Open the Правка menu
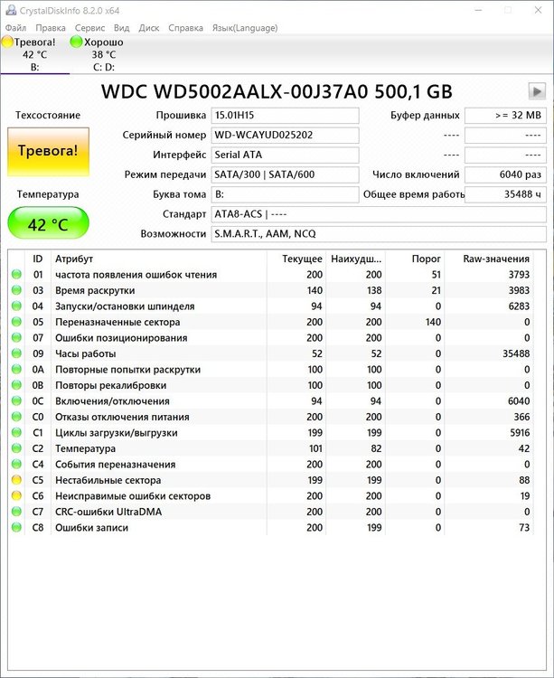The width and height of the screenshot is (554, 678). pos(51,28)
